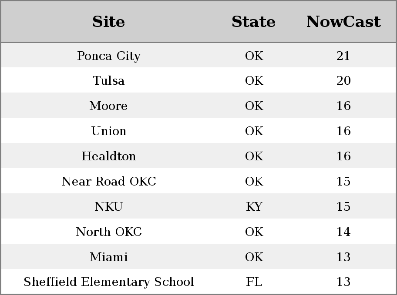
Task: Select the Healdton row
Action: pos(198,156)
